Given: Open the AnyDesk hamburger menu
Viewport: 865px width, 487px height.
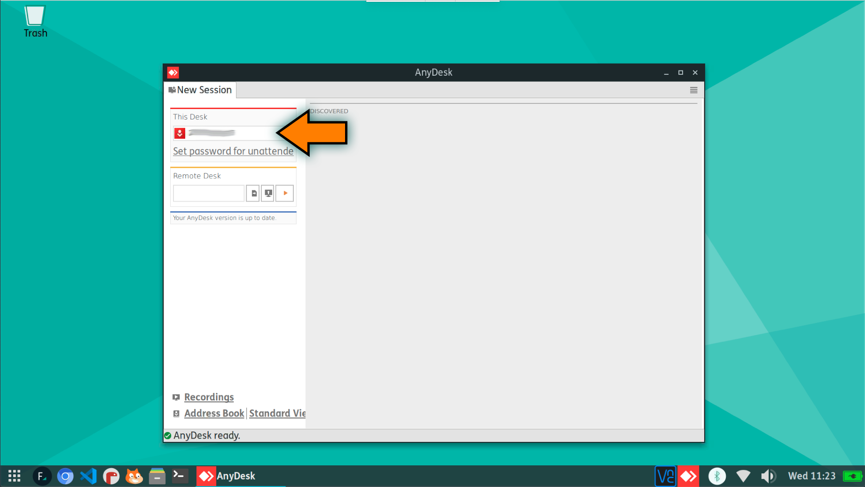Looking at the screenshot, I should click(x=693, y=90).
